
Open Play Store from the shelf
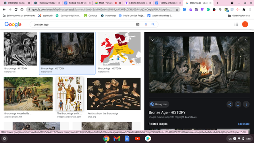[x=148, y=139]
